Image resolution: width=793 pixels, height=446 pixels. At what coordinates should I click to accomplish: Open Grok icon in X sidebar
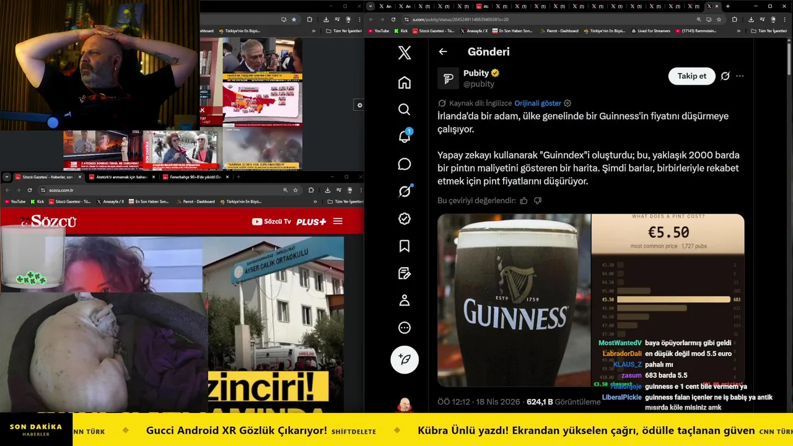(x=405, y=191)
